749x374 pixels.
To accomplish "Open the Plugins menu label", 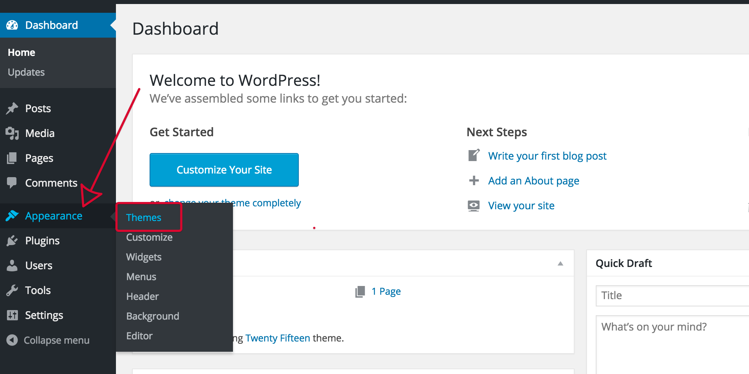I will click(x=42, y=241).
